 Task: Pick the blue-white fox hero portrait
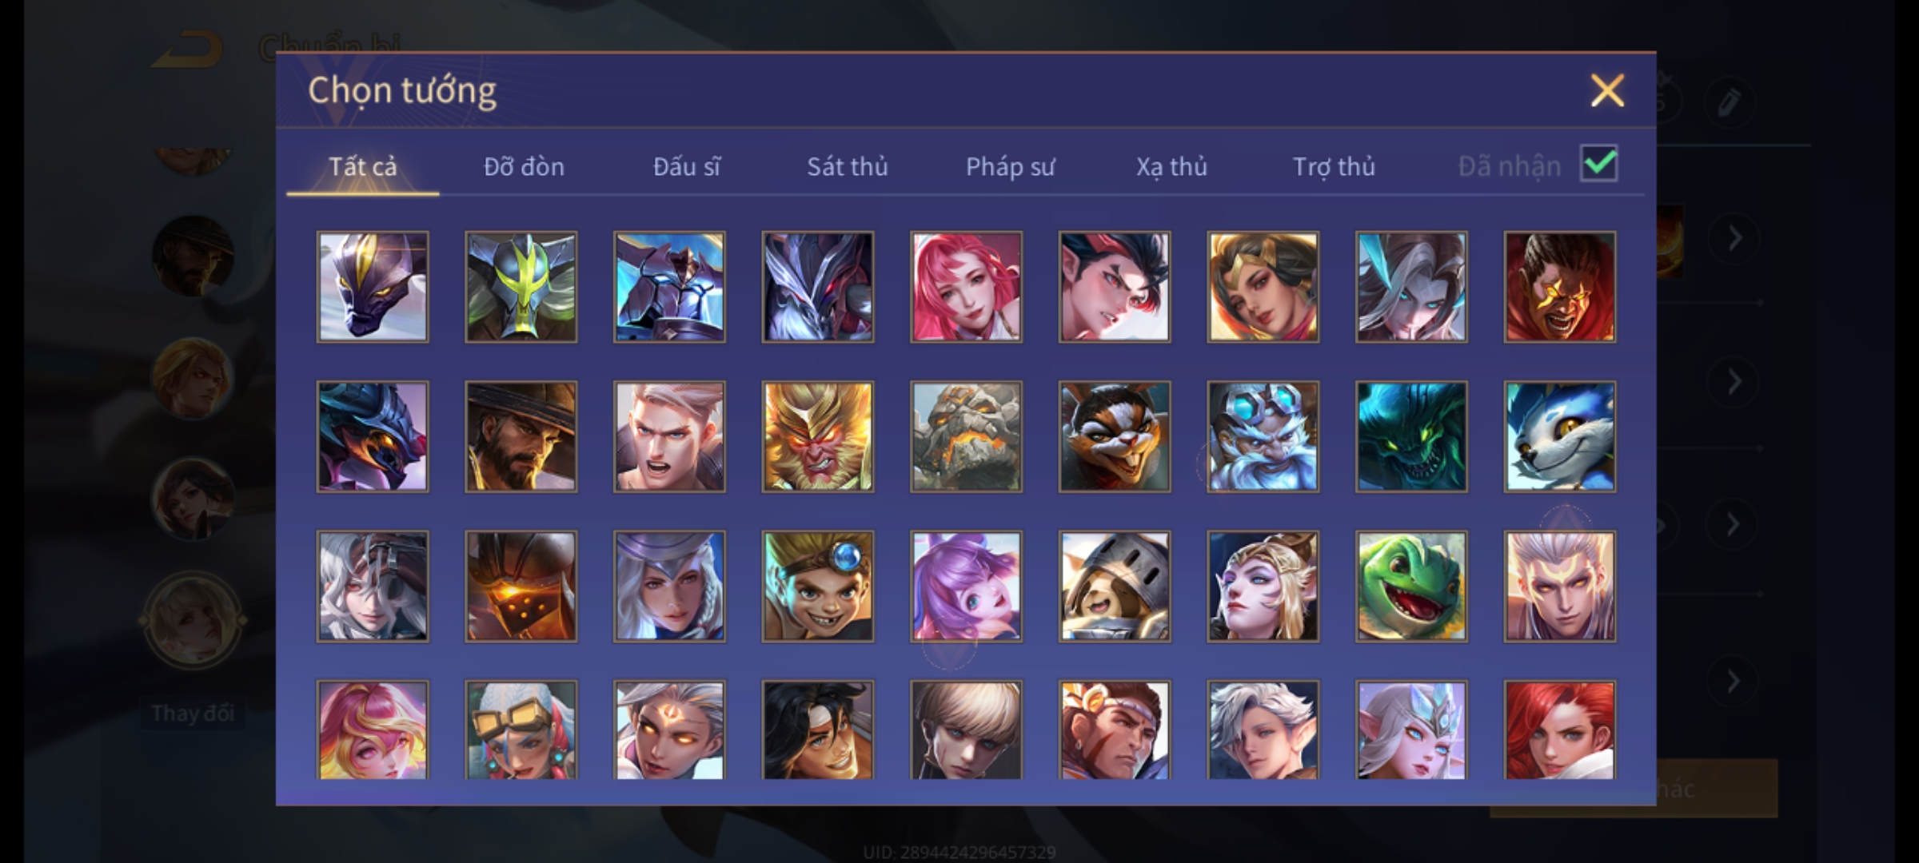[1559, 436]
